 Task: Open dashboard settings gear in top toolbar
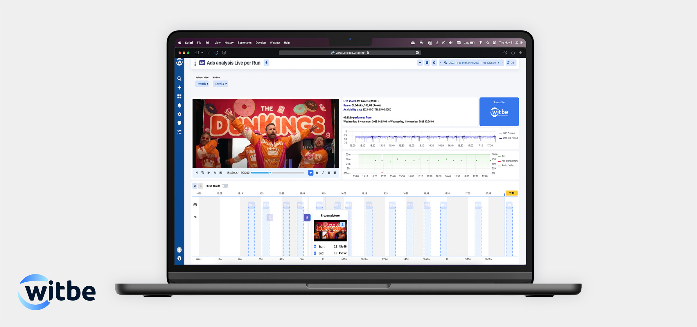(x=434, y=63)
